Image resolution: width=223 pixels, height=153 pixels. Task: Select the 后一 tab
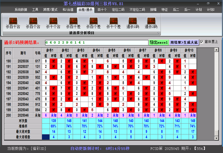click(x=187, y=10)
